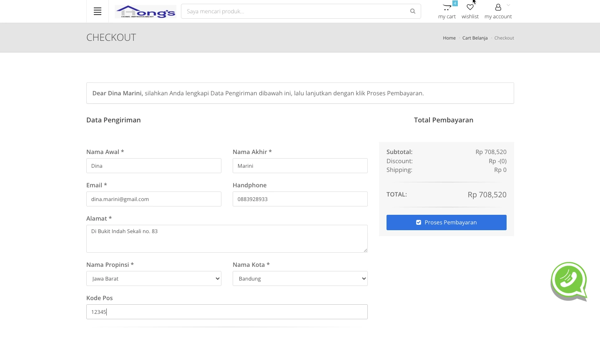Click the Email input field
The image size is (600, 338).
(153, 199)
